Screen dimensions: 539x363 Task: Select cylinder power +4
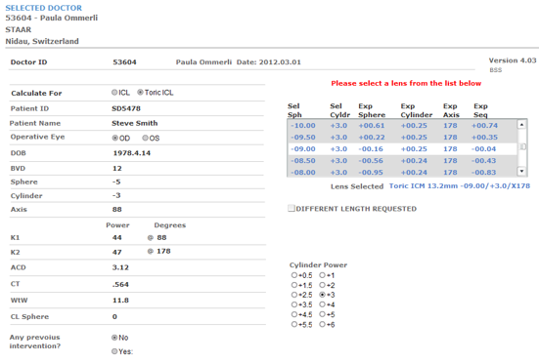click(x=322, y=304)
